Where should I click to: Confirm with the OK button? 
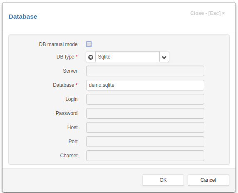(x=163, y=180)
